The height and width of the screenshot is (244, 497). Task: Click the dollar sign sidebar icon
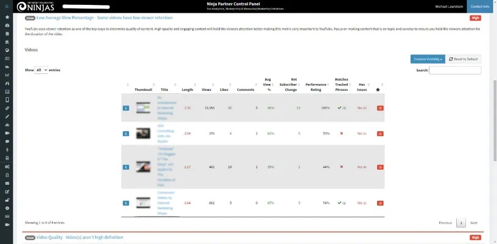(7, 149)
